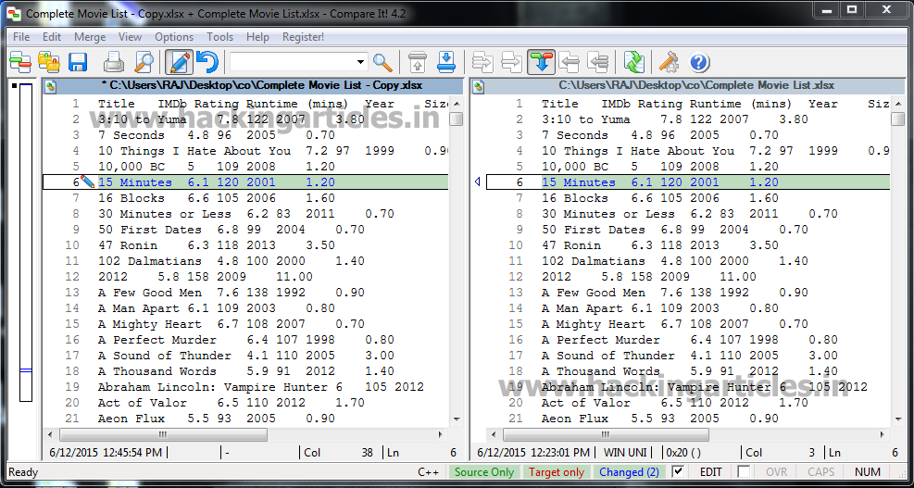
Task: Click the next difference down-arrow icon
Action: coord(446,62)
